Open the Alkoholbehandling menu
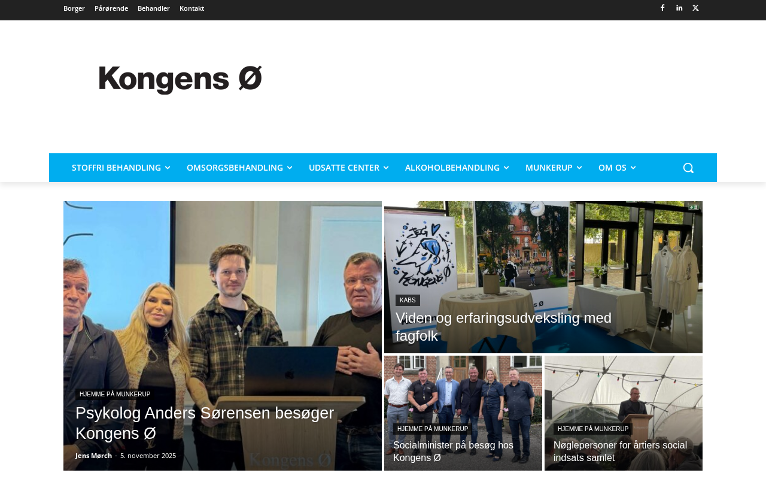Viewport: 766px width, 479px height. (457, 168)
